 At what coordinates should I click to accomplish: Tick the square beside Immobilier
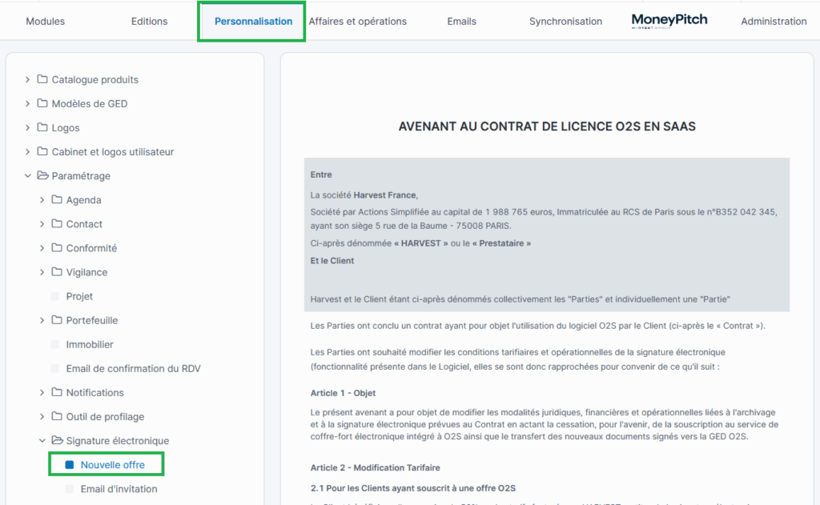[55, 344]
